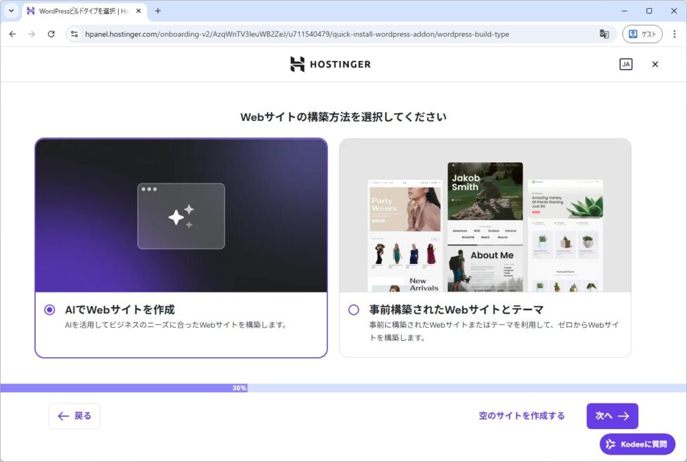Open the ゲスト profile menu
This screenshot has width=687, height=462.
642,34
